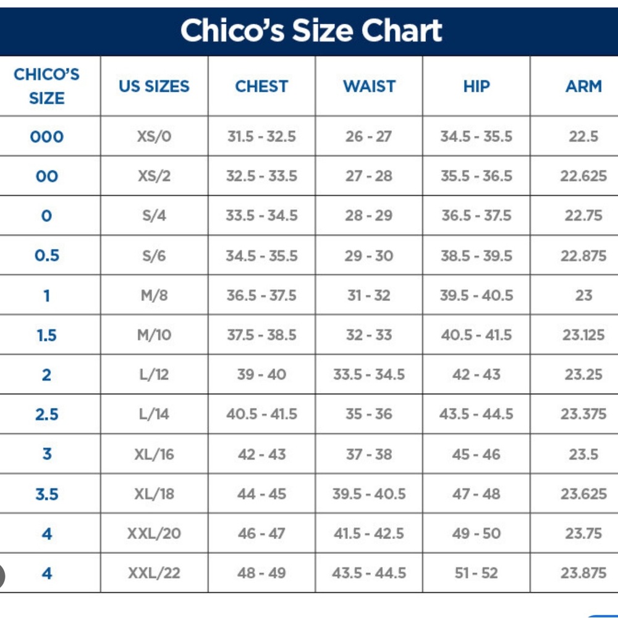This screenshot has width=618, height=618.
Task: Click the Chico's Size Chart title banner
Action: pyautogui.click(x=309, y=31)
